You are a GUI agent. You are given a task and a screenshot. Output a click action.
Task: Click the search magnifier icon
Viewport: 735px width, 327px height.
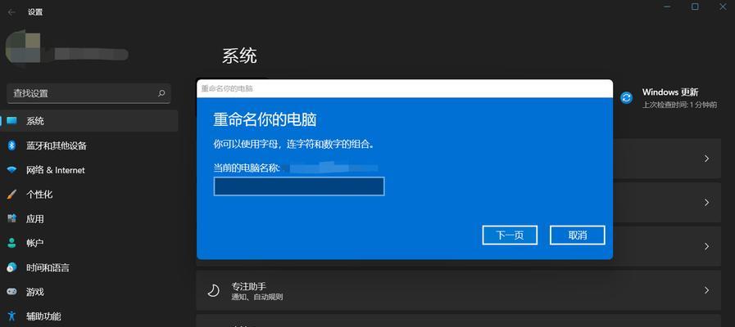coord(161,93)
